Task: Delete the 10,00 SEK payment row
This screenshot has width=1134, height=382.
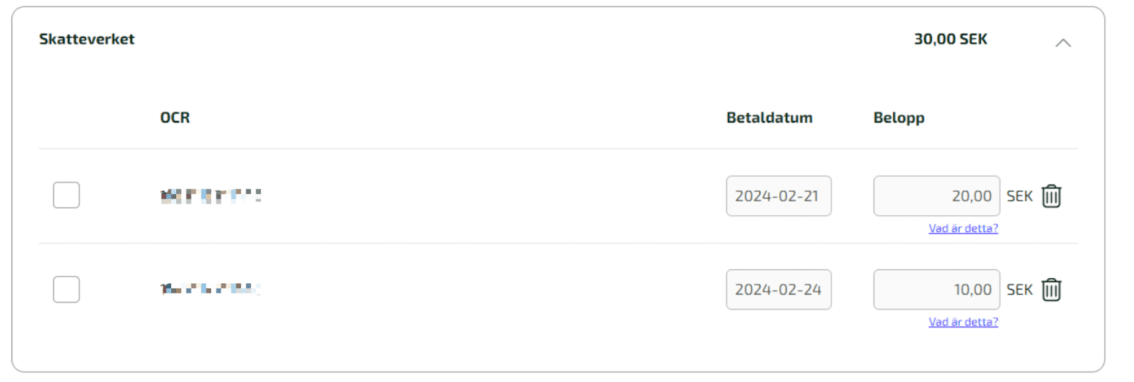Action: (1051, 290)
